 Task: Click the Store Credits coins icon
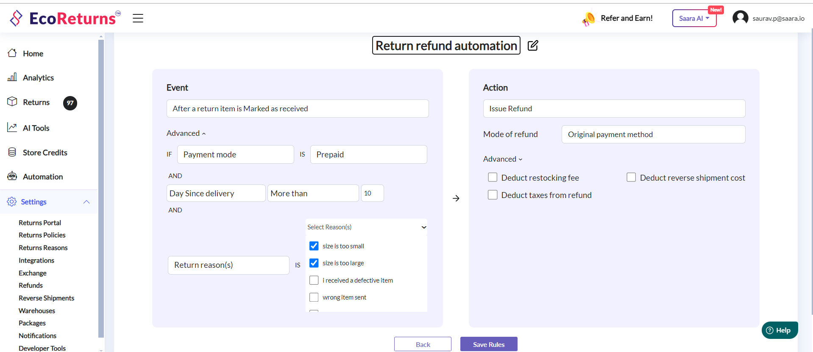pos(12,152)
